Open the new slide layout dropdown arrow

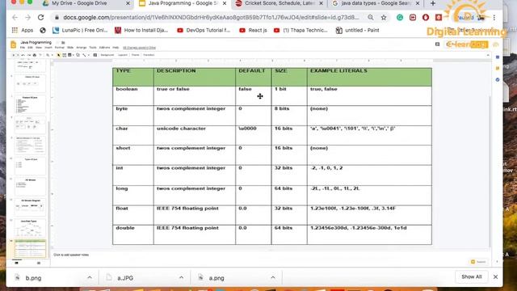pyautogui.click(x=18, y=55)
